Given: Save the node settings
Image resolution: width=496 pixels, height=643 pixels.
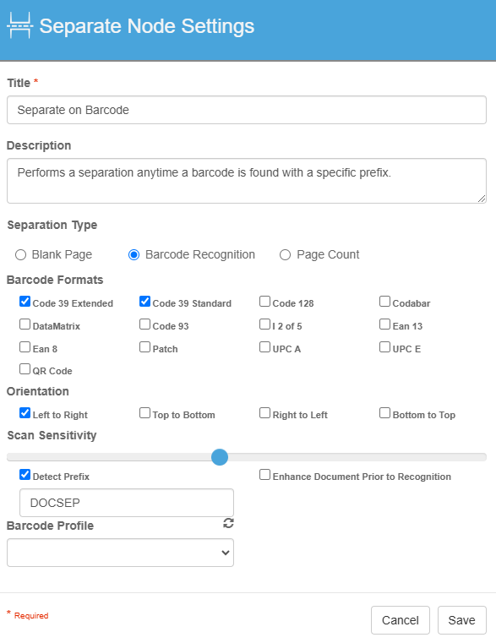Looking at the screenshot, I should pyautogui.click(x=462, y=620).
